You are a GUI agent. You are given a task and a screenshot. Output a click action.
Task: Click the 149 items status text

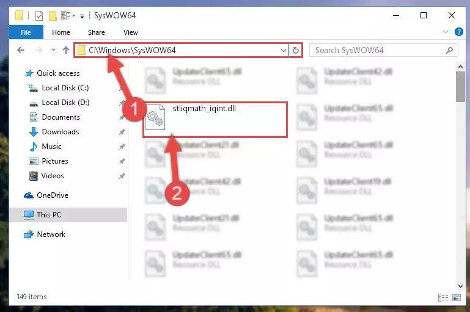click(32, 297)
